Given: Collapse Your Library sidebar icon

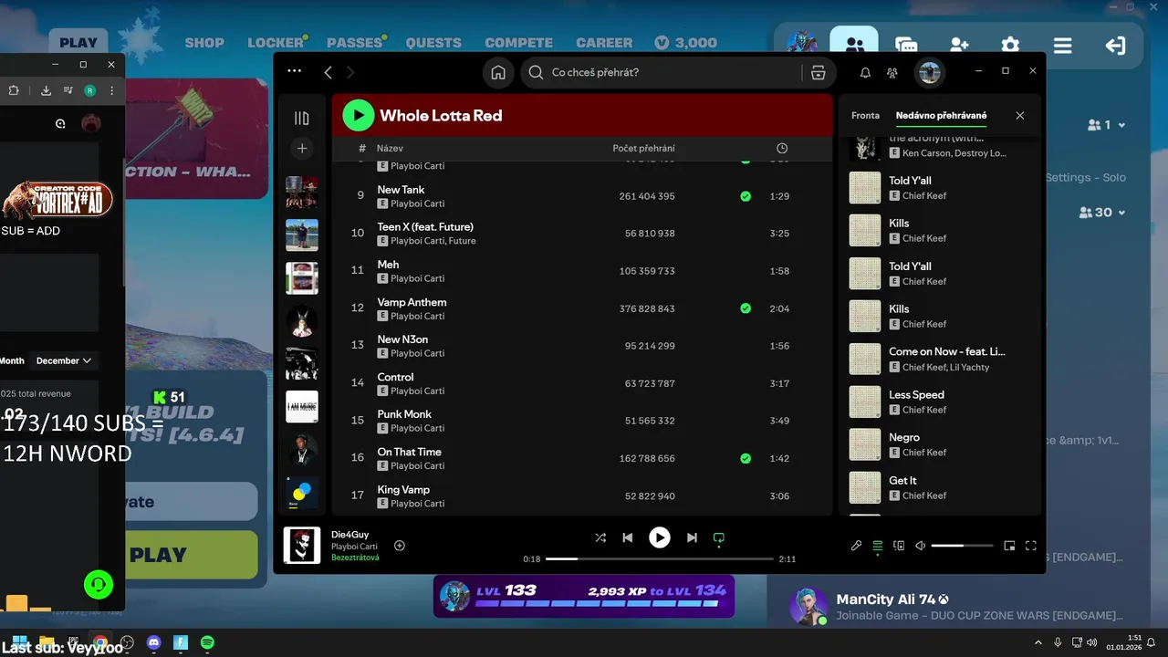Looking at the screenshot, I should 302,118.
